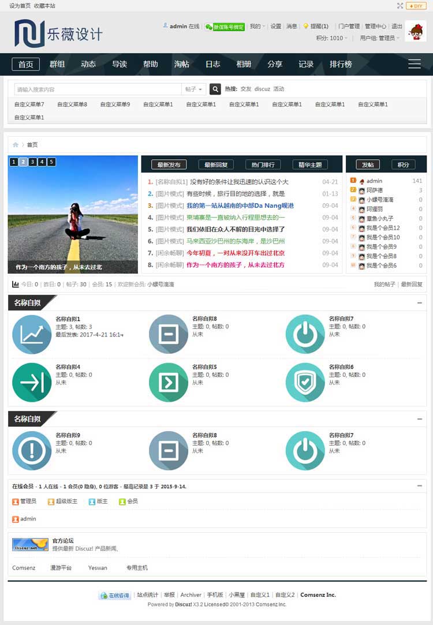Click the search input field
Screen dimensions: 433x625
[98, 89]
